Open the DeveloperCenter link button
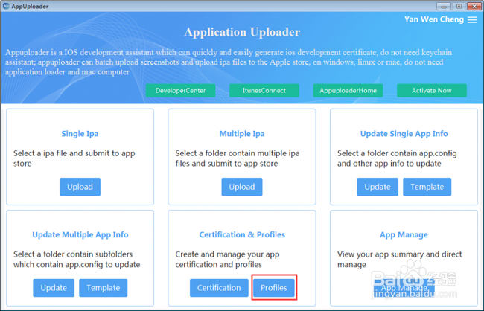 pos(180,91)
